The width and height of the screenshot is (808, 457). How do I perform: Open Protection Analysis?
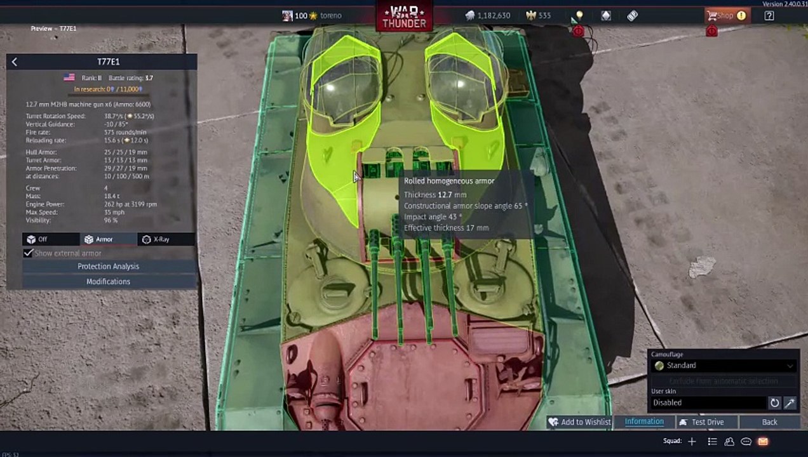point(108,267)
